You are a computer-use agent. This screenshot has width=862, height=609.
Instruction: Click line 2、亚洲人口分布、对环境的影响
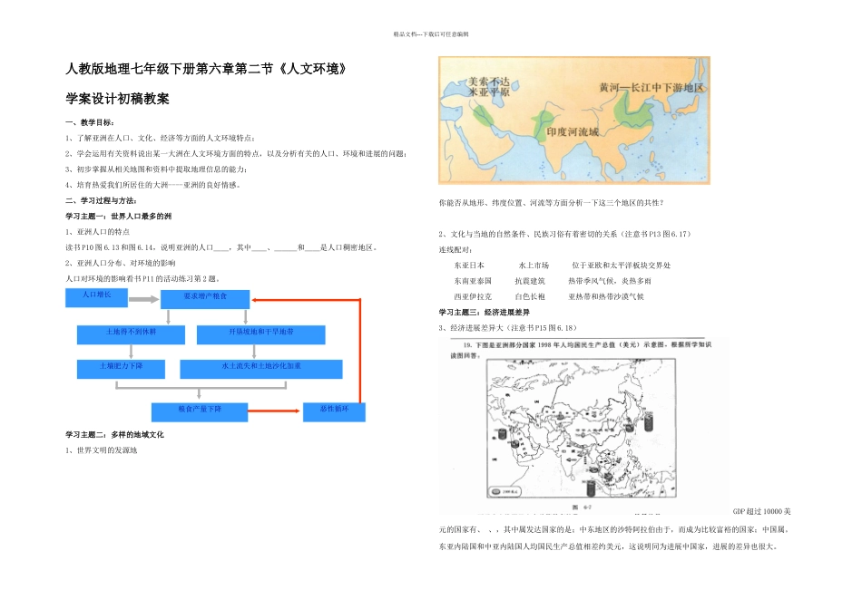coord(121,263)
